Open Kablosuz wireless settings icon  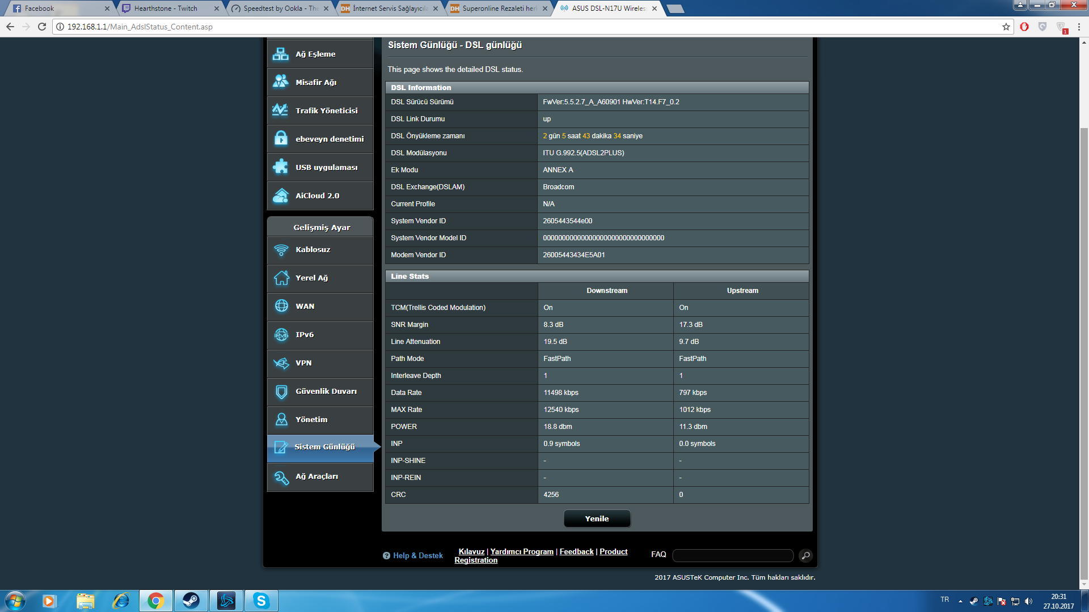tap(281, 250)
